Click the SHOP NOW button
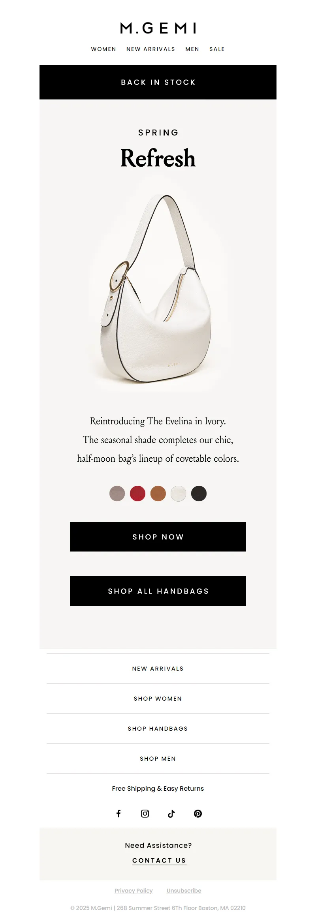This screenshot has height=923, width=316. [x=158, y=537]
